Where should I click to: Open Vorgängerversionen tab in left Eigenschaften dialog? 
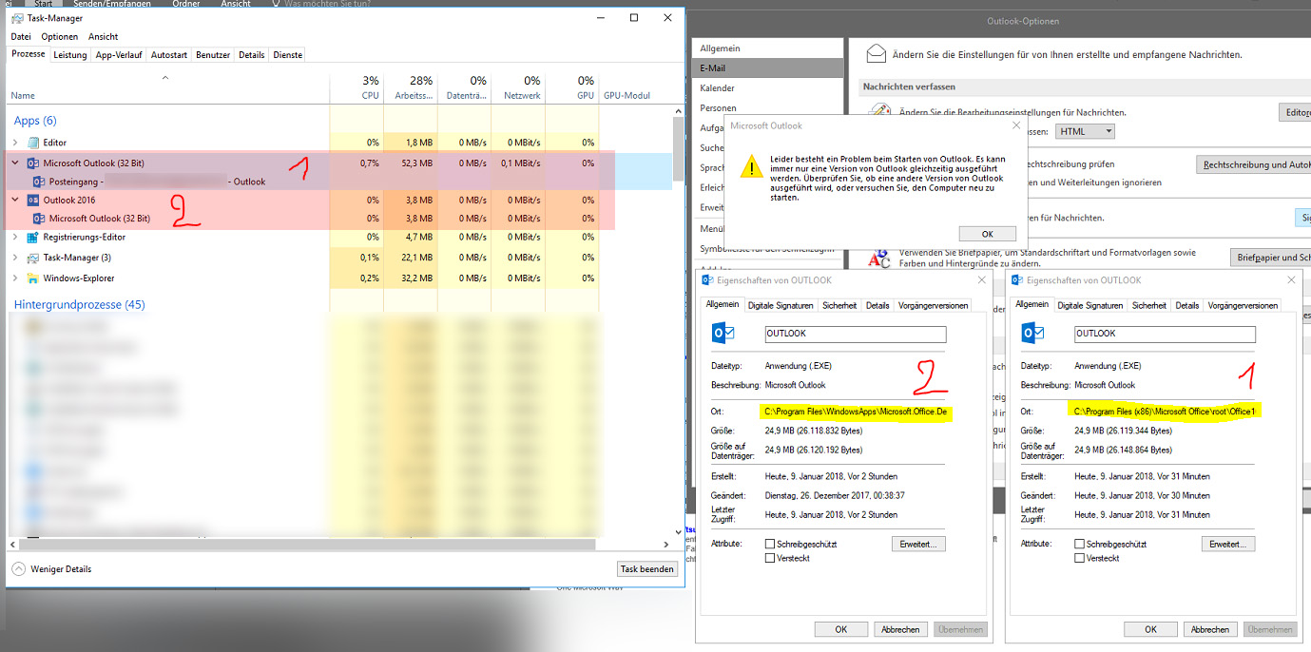[933, 305]
